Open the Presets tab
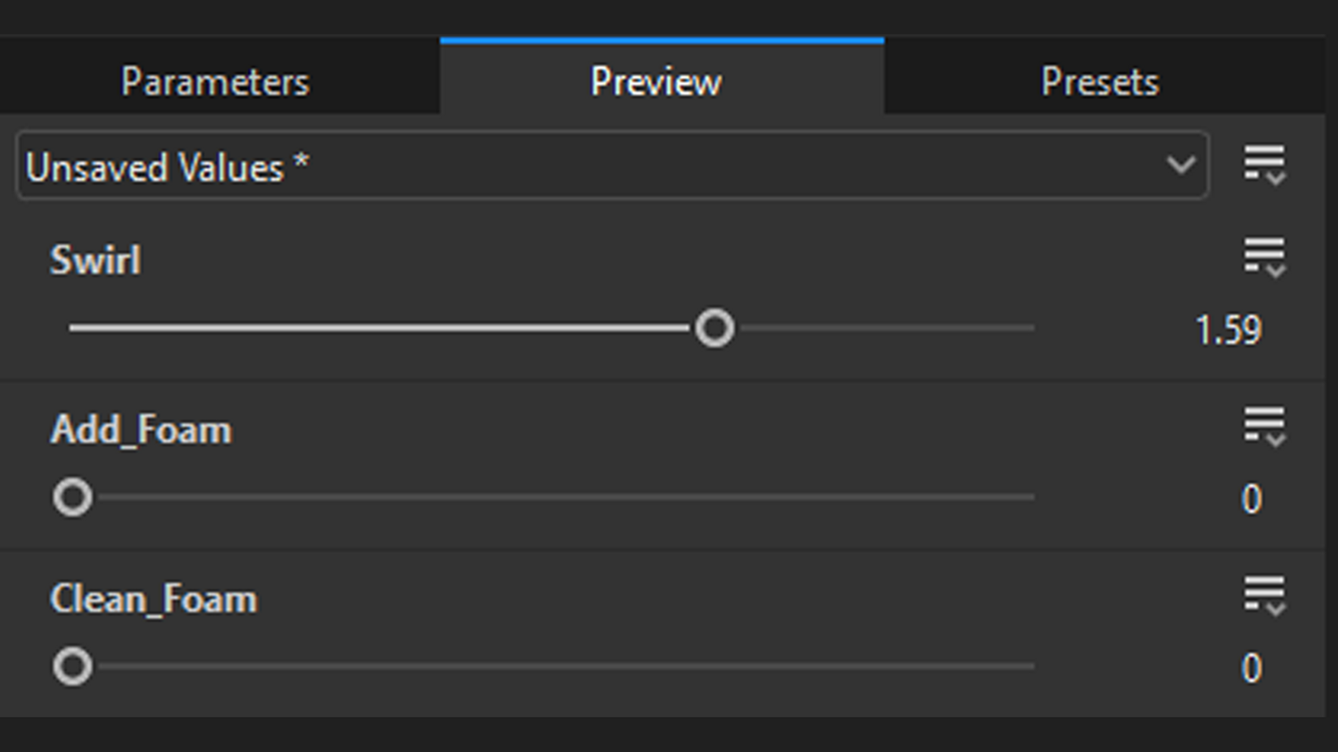The width and height of the screenshot is (1338, 752). (x=1100, y=82)
